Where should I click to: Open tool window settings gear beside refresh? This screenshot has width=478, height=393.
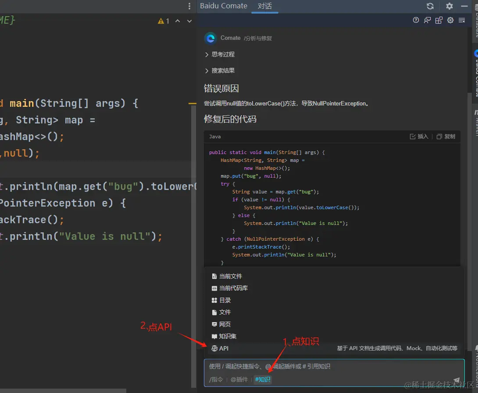pos(449,6)
